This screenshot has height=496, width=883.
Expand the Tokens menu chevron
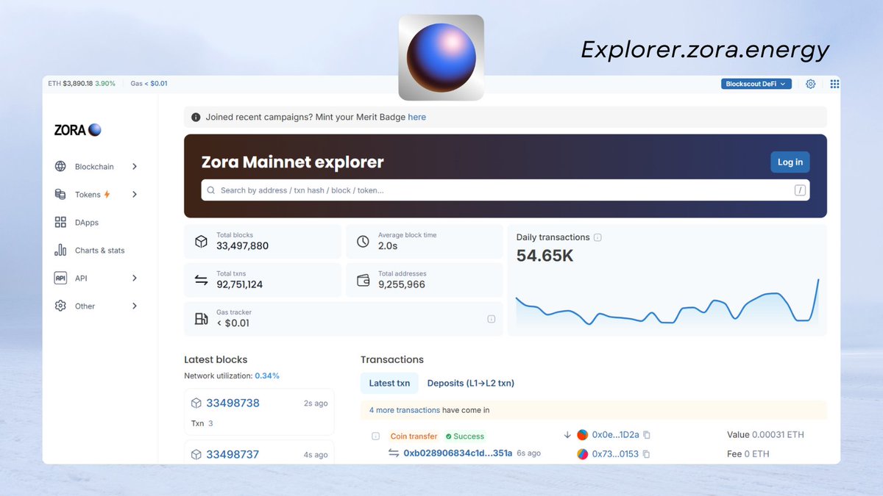coord(135,195)
